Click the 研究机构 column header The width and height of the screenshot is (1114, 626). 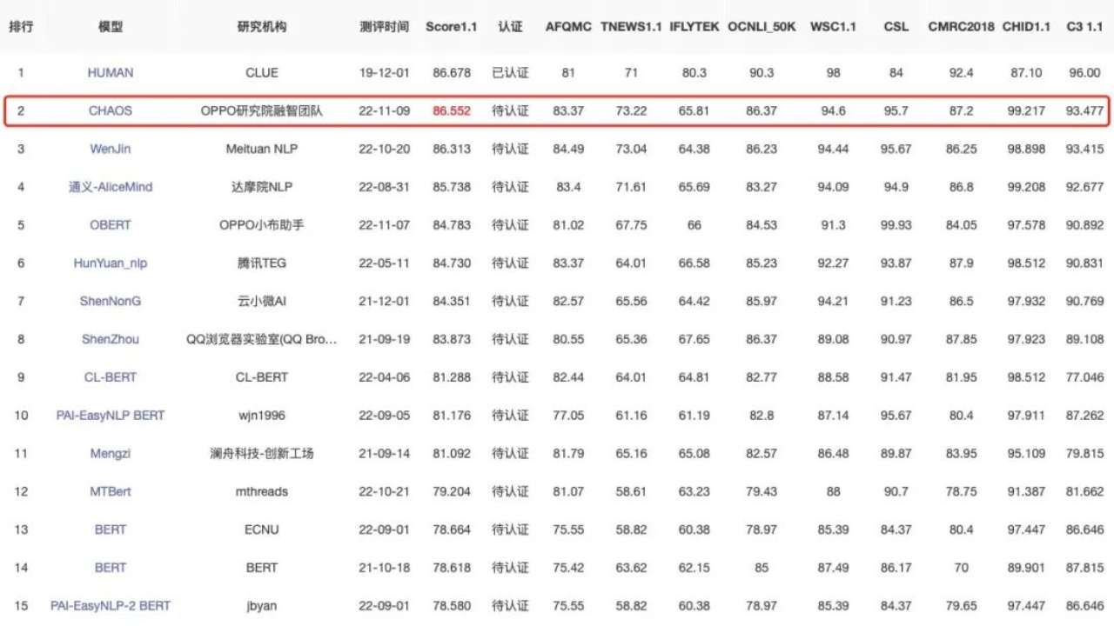coord(261,27)
